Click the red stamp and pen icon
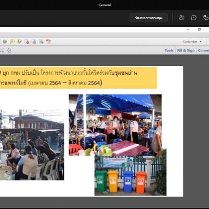 pos(49,41)
